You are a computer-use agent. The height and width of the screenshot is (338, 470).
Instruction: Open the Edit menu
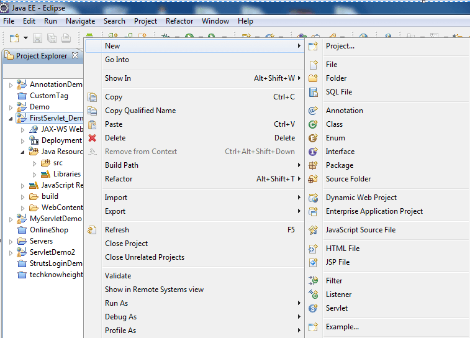point(29,21)
